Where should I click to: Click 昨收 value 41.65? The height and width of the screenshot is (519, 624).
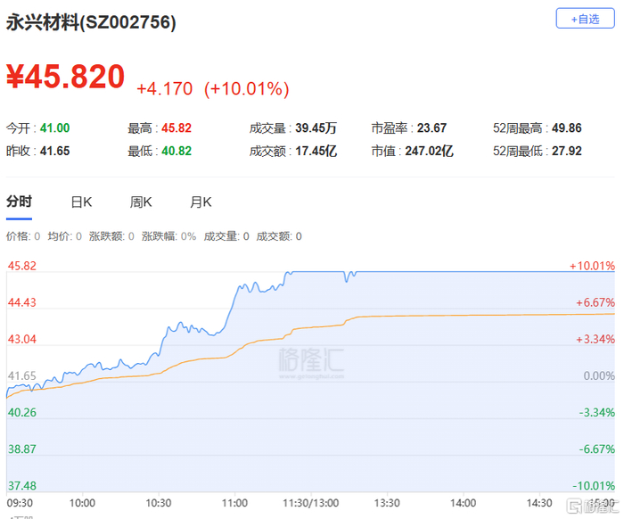[x=55, y=152]
